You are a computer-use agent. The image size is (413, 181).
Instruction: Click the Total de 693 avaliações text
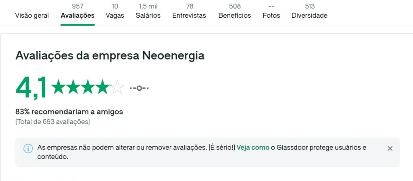click(53, 122)
